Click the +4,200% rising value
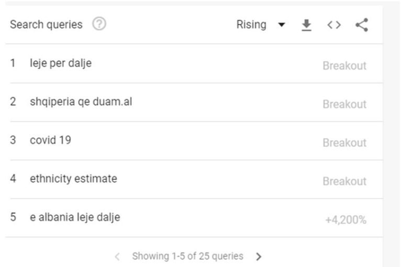 click(345, 219)
